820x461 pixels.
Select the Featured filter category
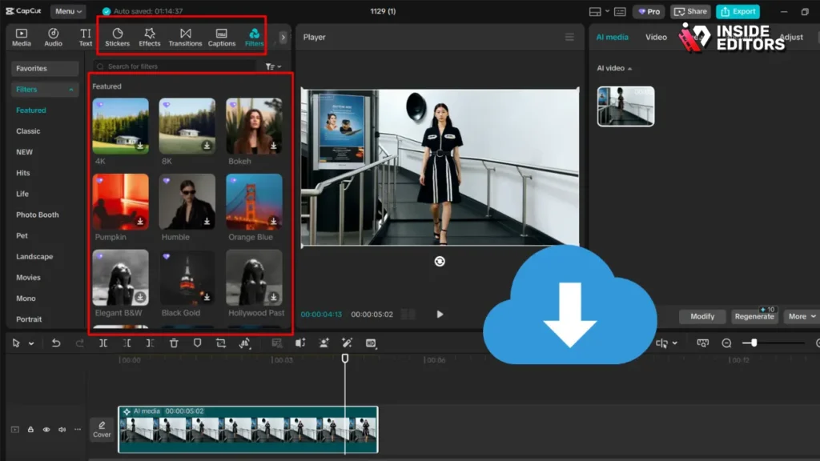pyautogui.click(x=31, y=110)
